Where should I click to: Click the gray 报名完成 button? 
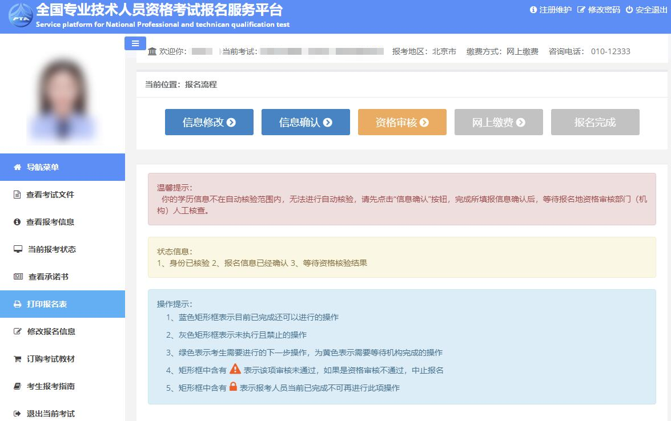[595, 122]
